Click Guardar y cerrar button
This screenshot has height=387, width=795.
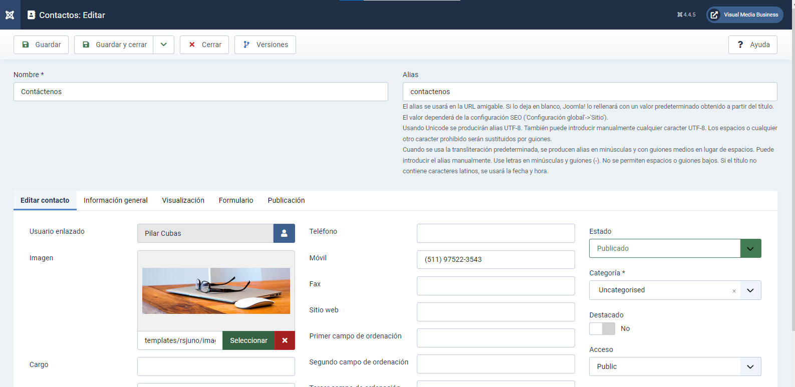(x=114, y=45)
